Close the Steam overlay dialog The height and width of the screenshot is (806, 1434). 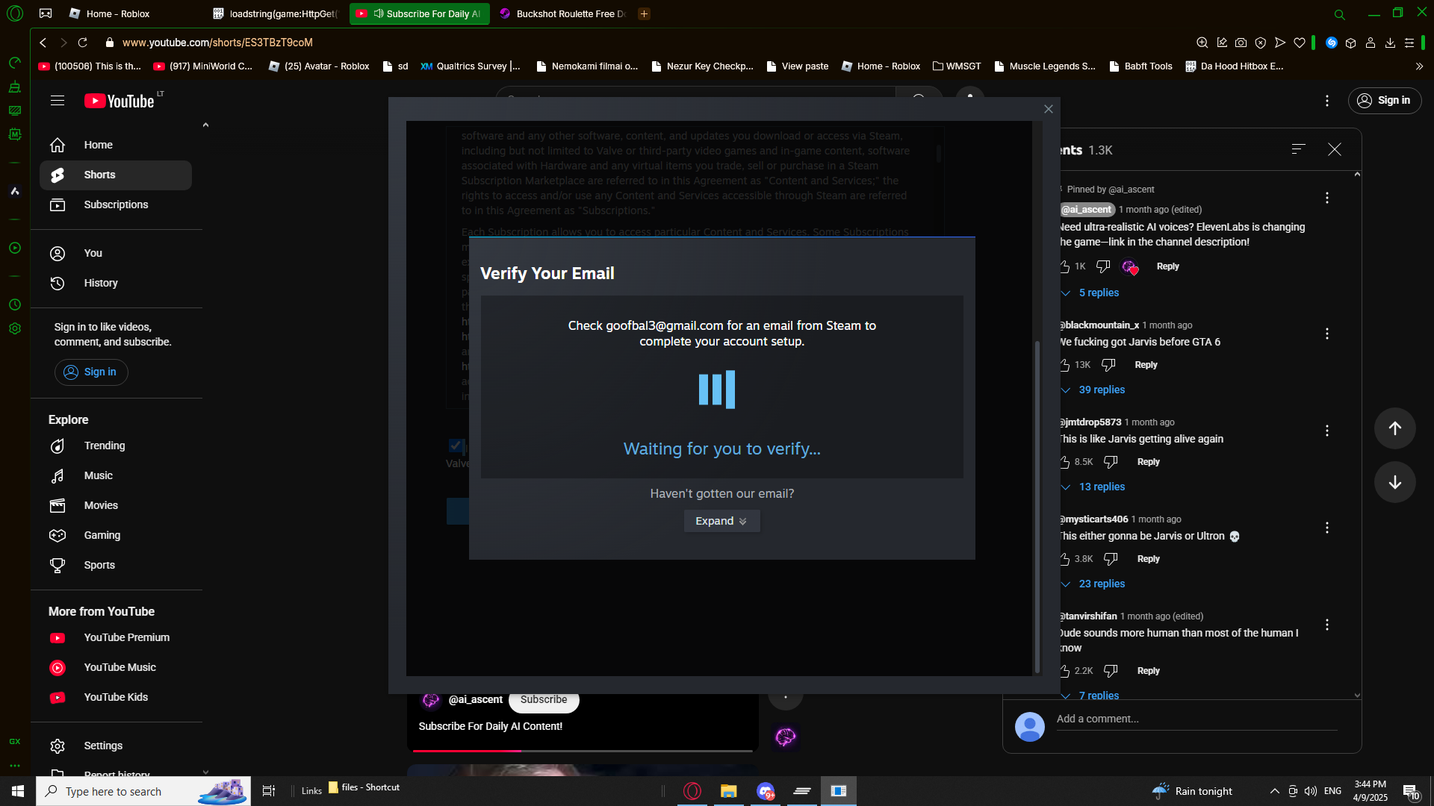(x=1049, y=109)
